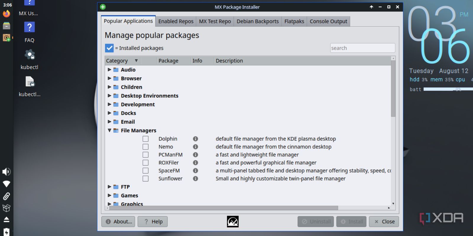Open Firefox from the panel
The image size is (473, 236).
(7, 14)
